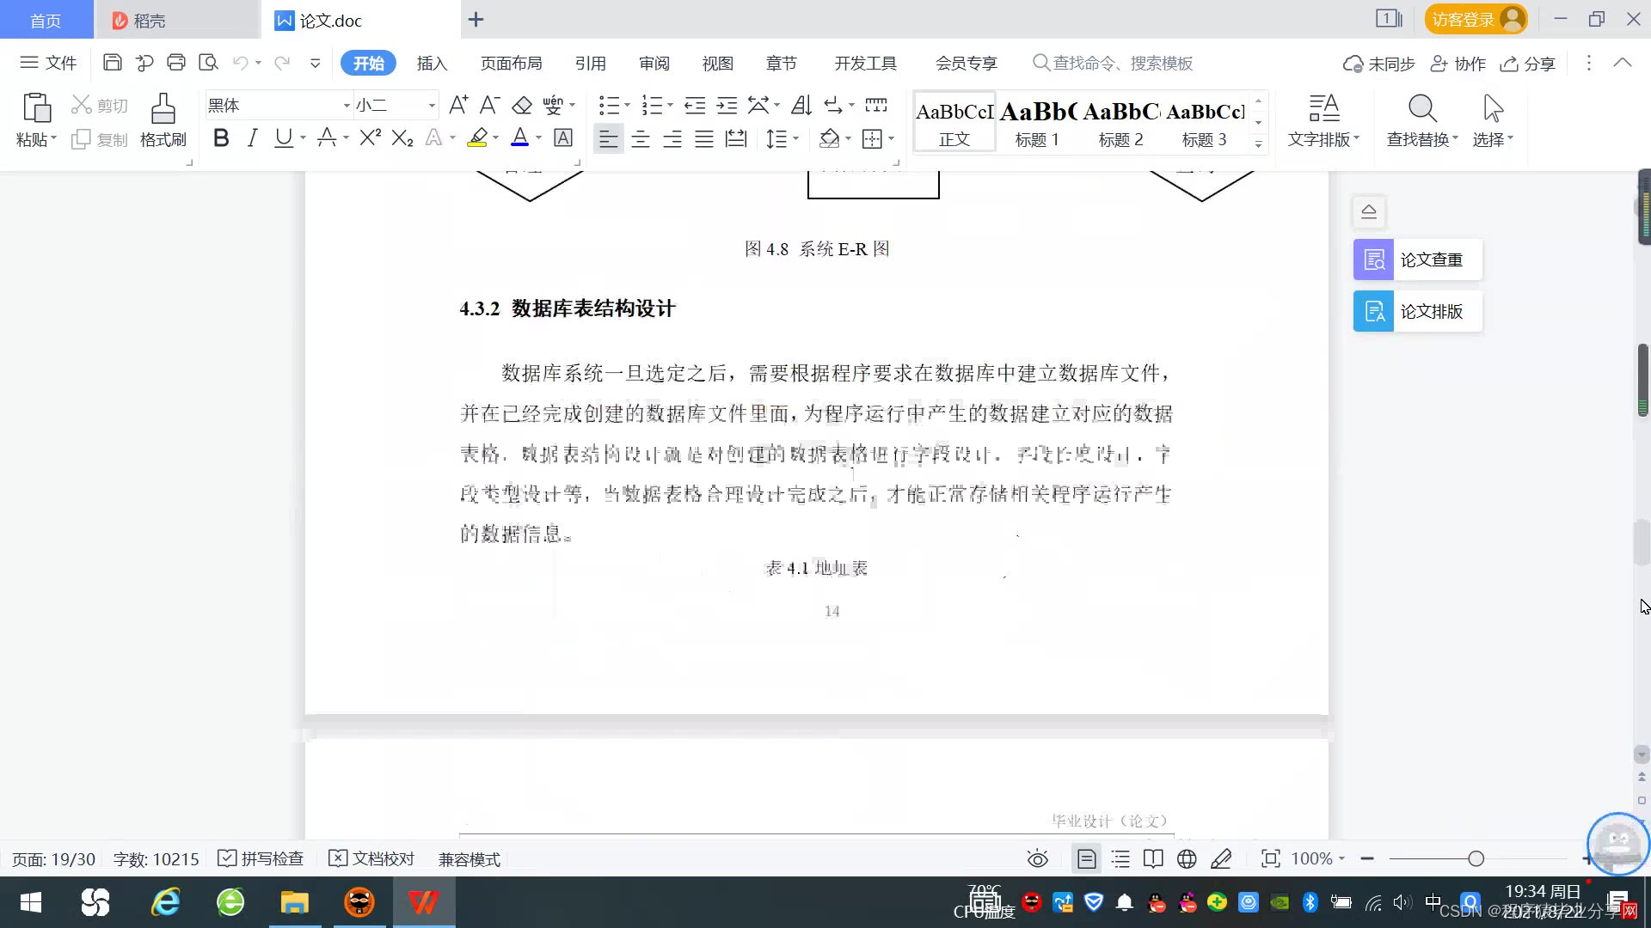1651x928 pixels.
Task: Click the 论文排版 button in side panel
Action: pyautogui.click(x=1417, y=311)
